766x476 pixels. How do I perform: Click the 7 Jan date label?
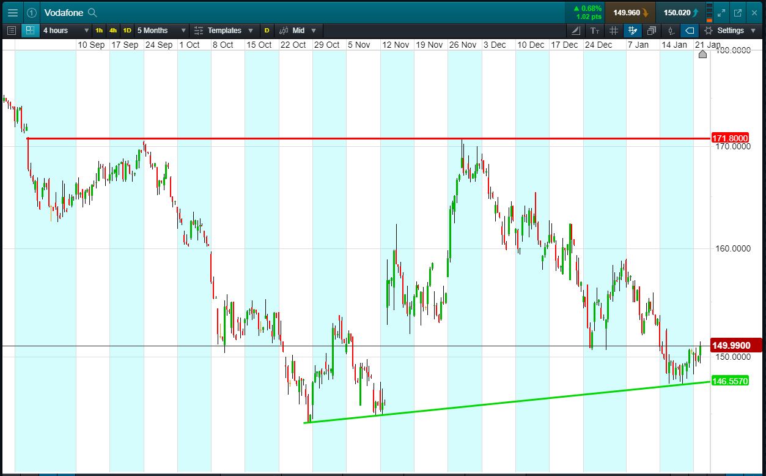(x=638, y=45)
